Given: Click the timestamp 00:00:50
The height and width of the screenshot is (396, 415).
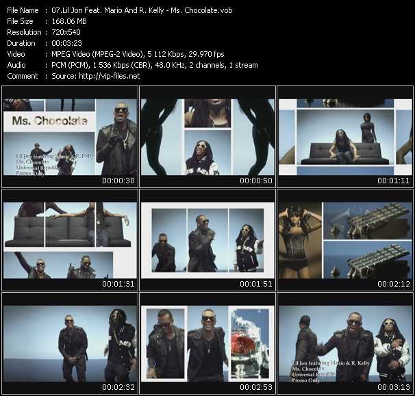Looking at the screenshot, I should coord(256,181).
